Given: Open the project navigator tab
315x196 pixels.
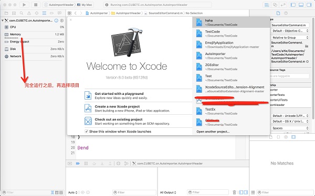Looking at the screenshot, I should tap(6, 13).
